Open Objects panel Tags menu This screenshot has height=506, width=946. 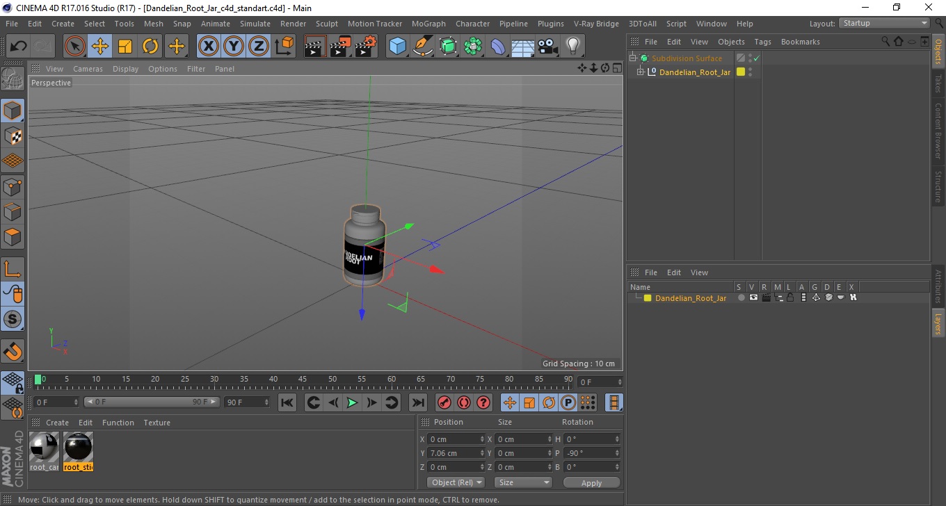(x=762, y=42)
